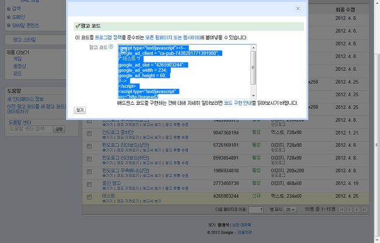Screen dimensions: 380x243
Task: Click 보고서 보기 under 테스트 row
Action: 152,201
